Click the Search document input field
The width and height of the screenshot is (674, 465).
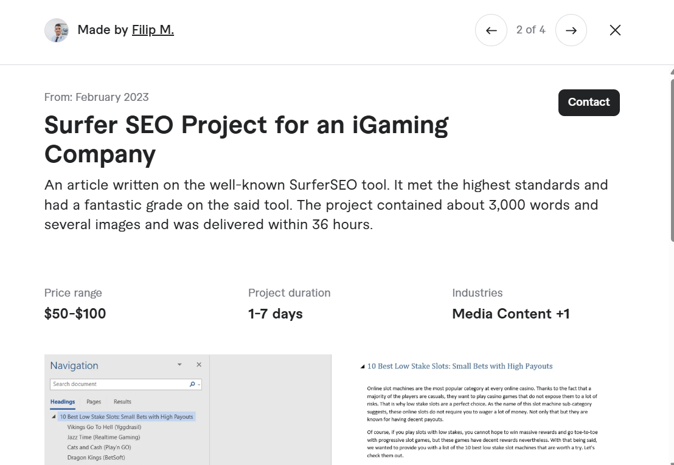pos(116,384)
